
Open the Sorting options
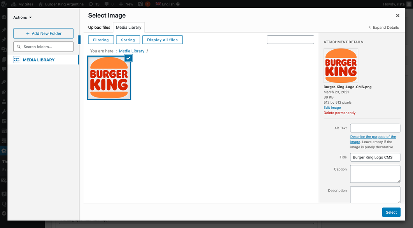click(128, 40)
